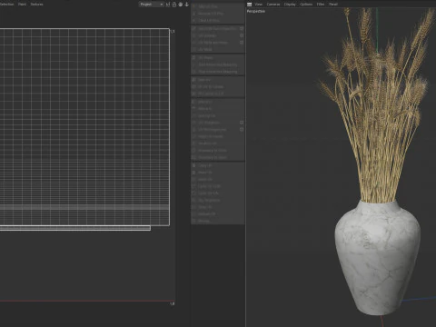The image size is (436, 327).
Task: Choose Clear UV Pins command
Action: click(x=218, y=20)
